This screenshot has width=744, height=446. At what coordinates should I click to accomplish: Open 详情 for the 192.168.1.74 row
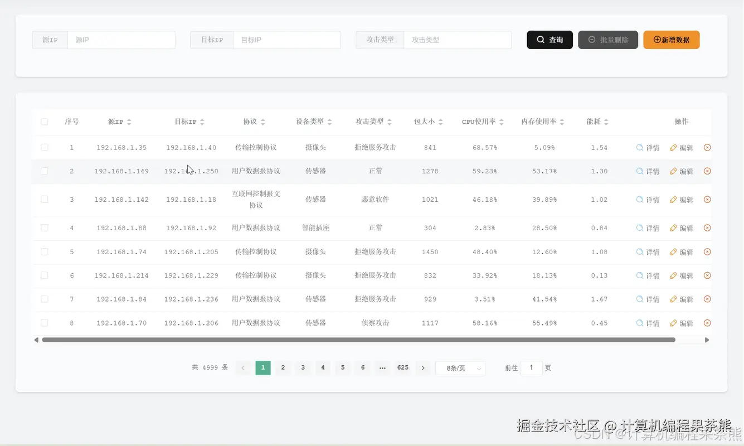coord(648,251)
